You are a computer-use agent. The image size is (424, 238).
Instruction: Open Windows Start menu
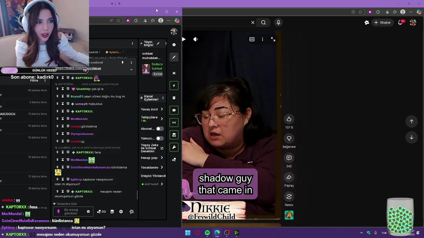coord(188,233)
